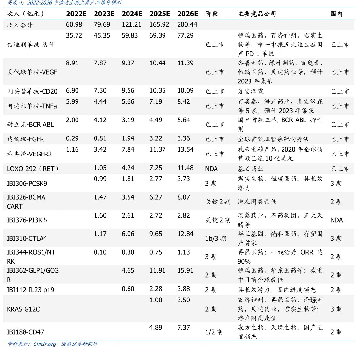Click the '1b/3 期' stage cell

[216, 238]
